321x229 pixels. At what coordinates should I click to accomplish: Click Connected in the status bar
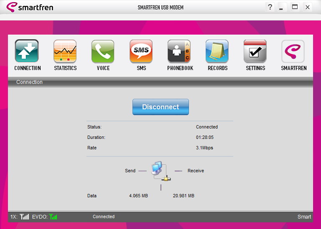(x=104, y=216)
